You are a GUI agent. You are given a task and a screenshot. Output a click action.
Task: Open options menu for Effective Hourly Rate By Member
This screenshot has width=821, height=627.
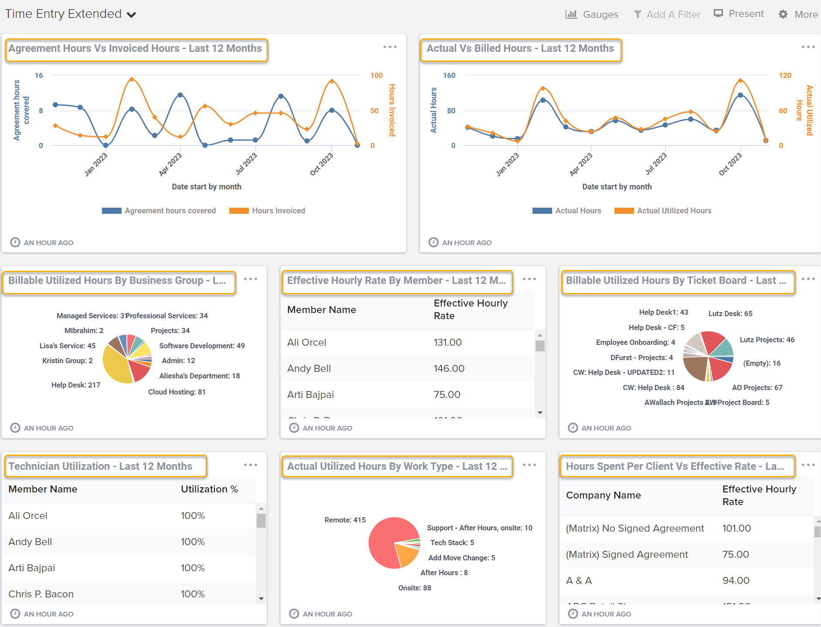(529, 279)
